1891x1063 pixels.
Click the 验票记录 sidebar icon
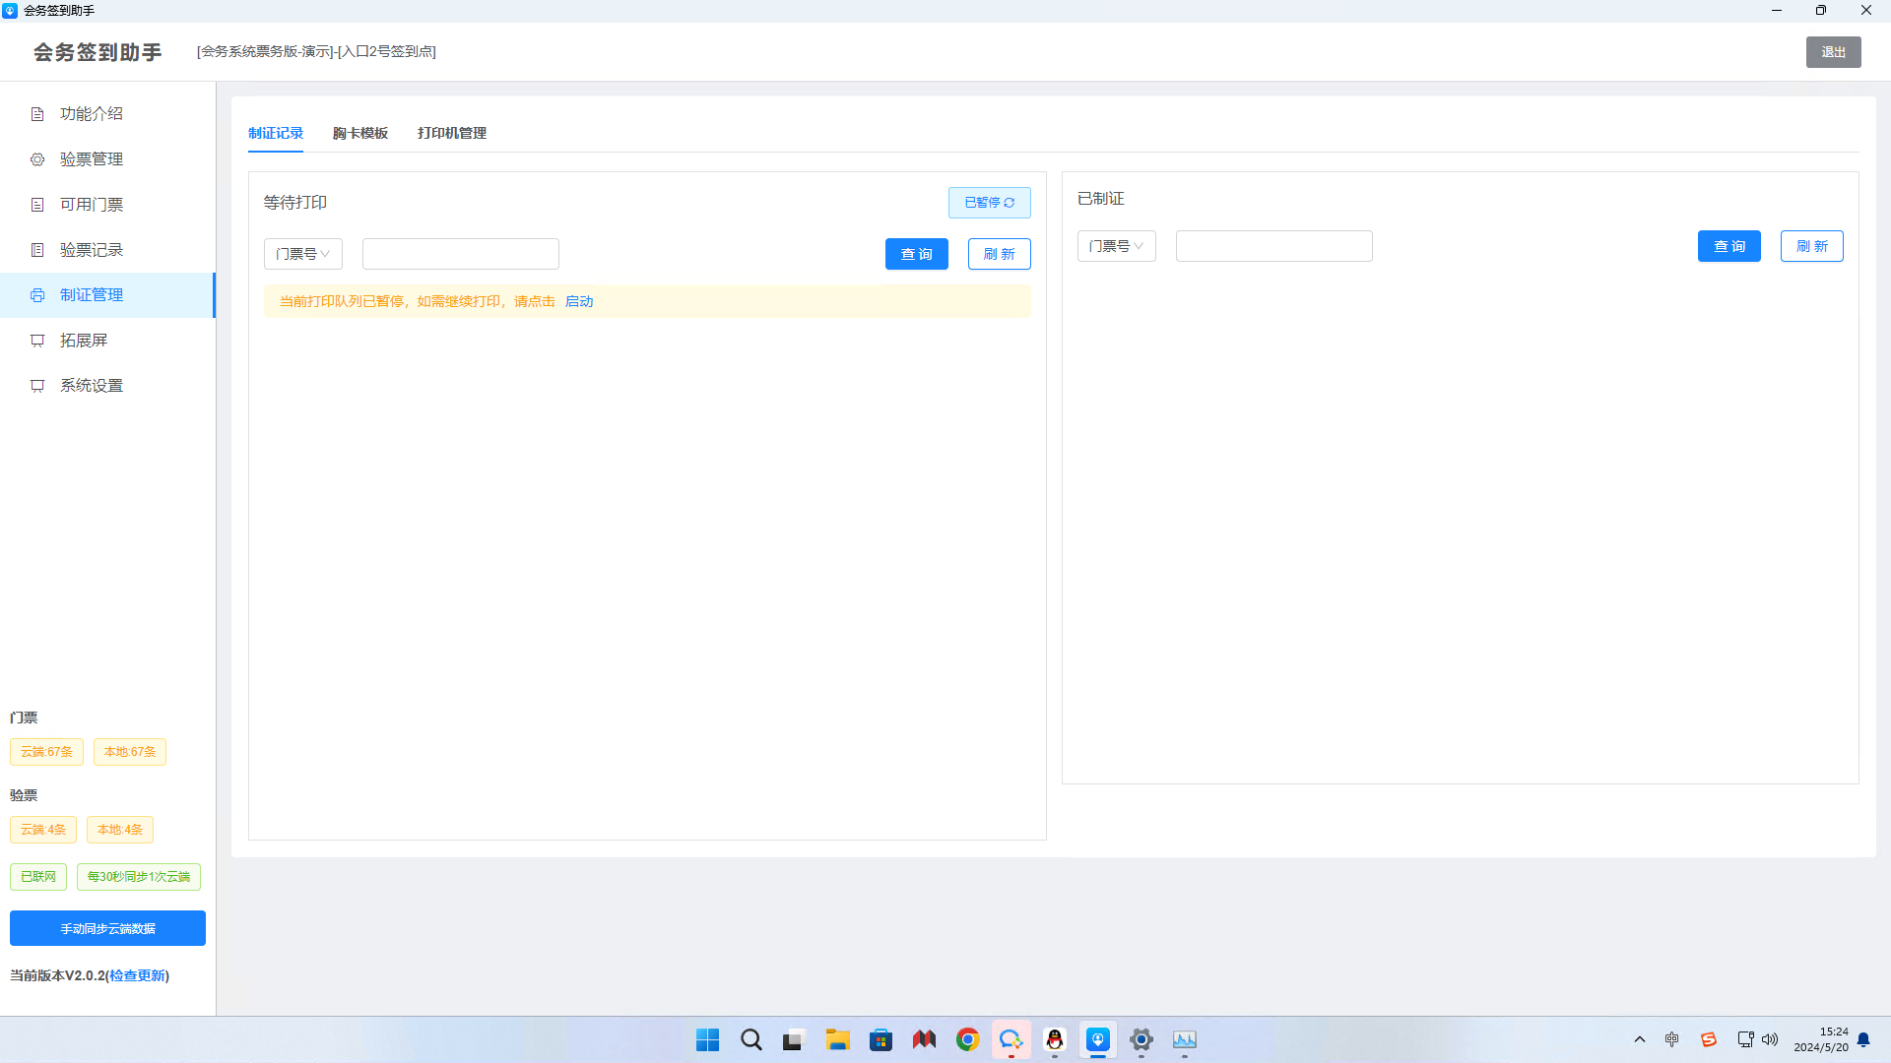pos(37,250)
